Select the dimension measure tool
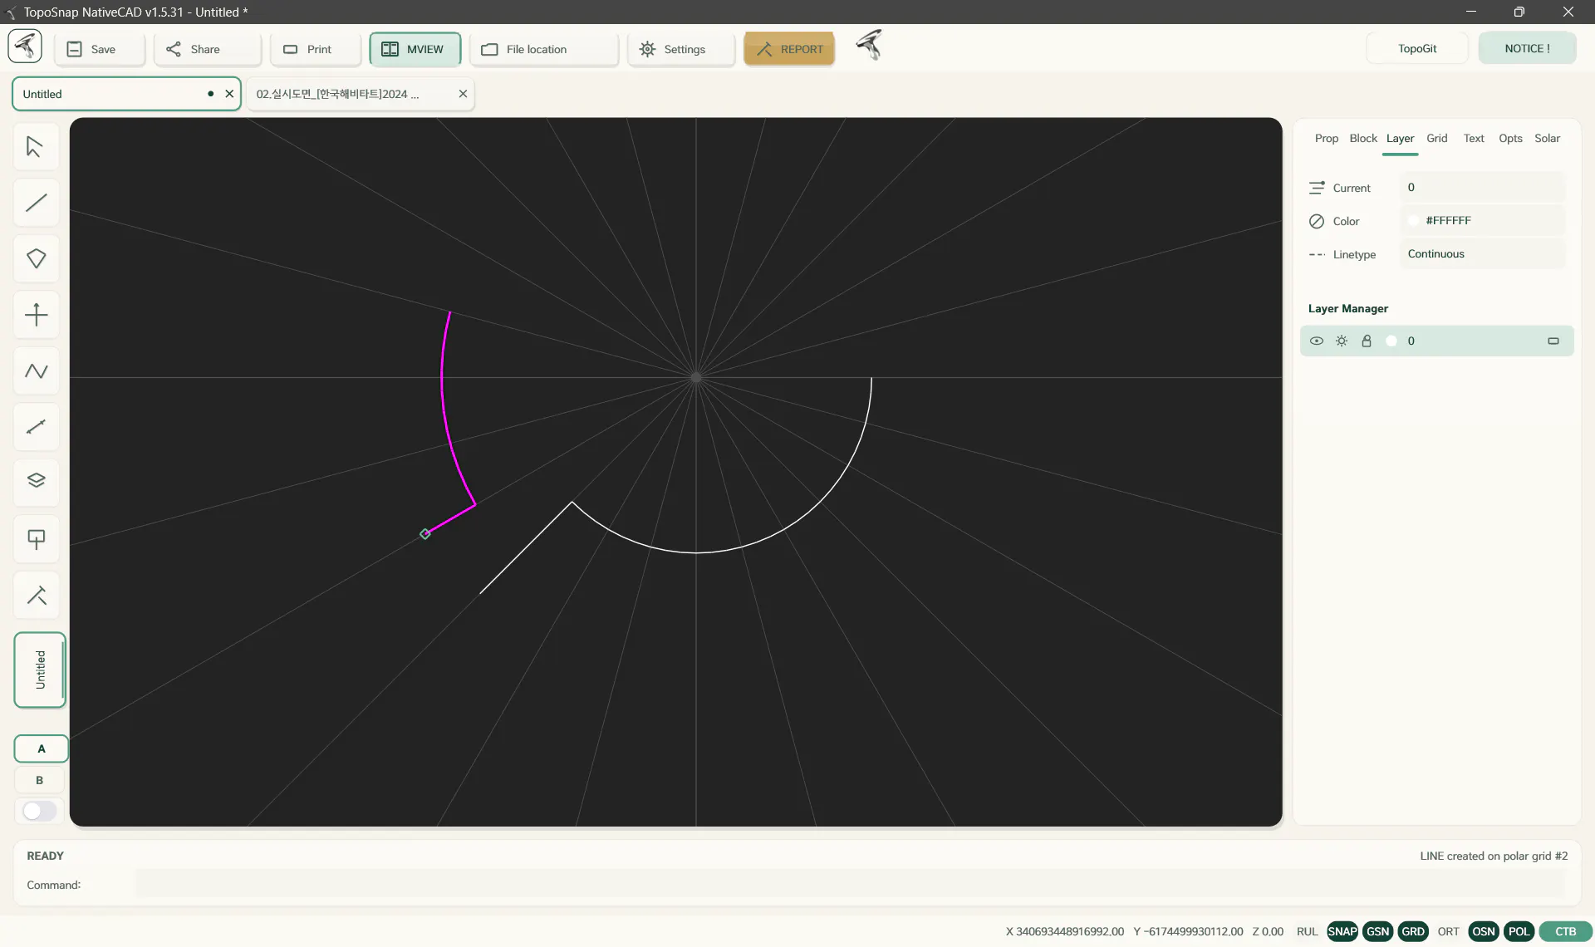 [36, 427]
